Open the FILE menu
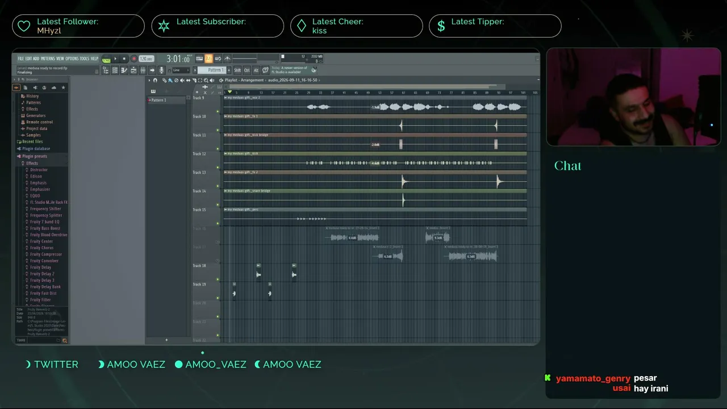This screenshot has height=409, width=727. [21, 59]
